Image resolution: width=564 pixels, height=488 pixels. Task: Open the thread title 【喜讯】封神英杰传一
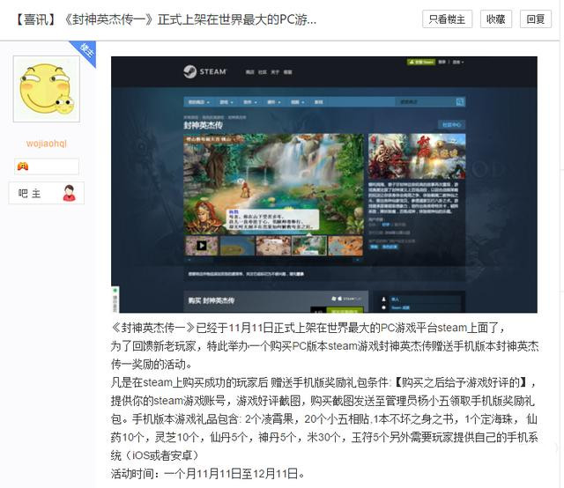[165, 19]
